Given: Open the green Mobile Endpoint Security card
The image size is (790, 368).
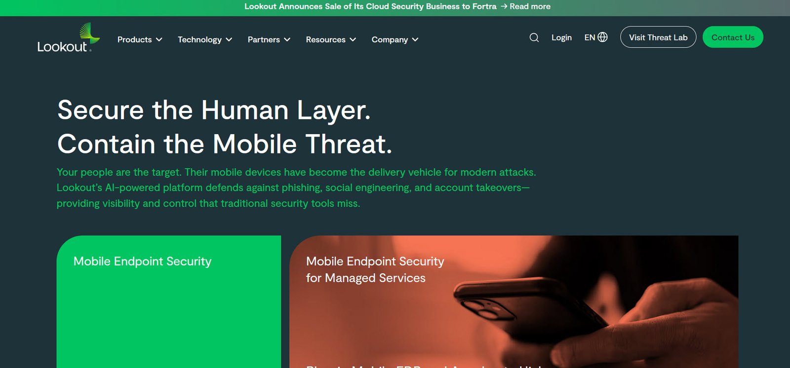Looking at the screenshot, I should [x=169, y=302].
